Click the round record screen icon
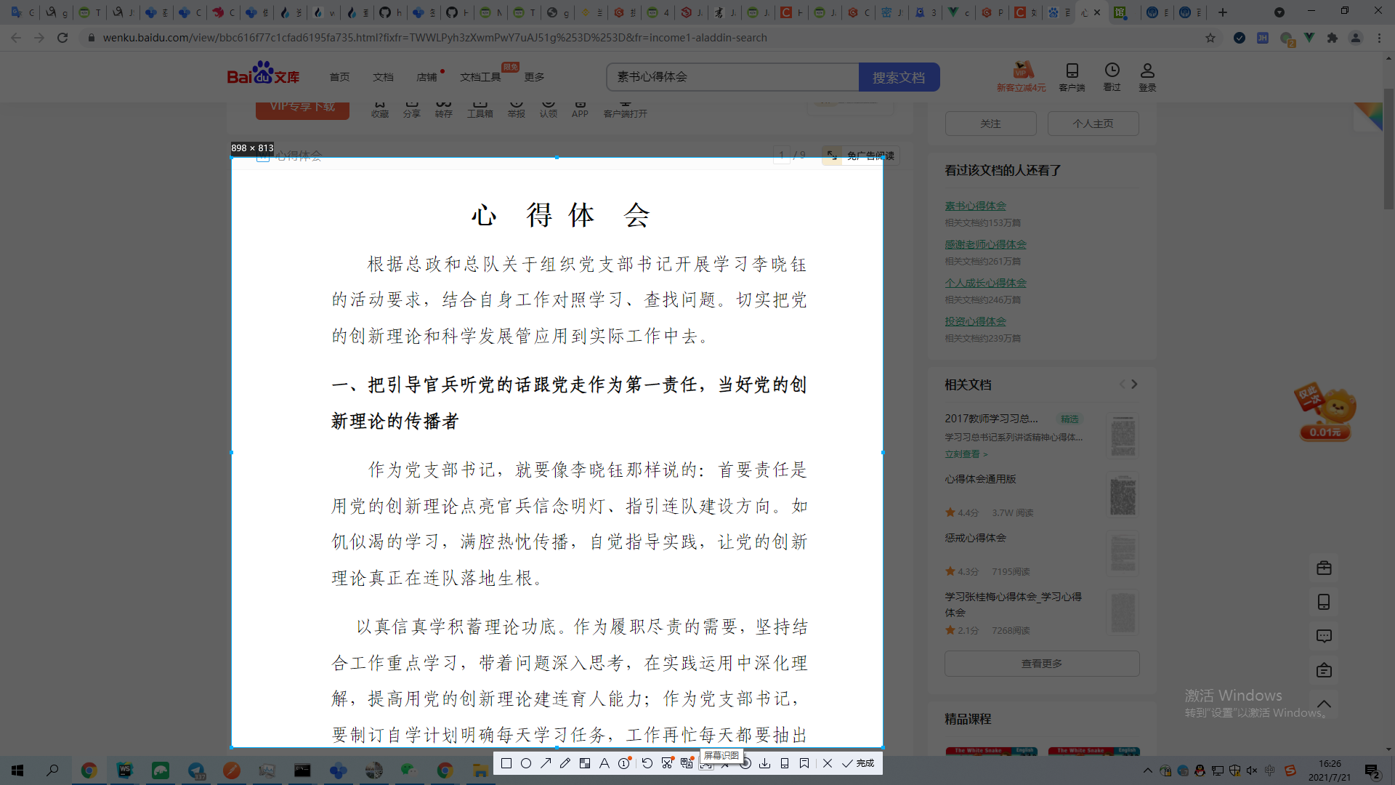Image resolution: width=1395 pixels, height=785 pixels. pos(745,763)
